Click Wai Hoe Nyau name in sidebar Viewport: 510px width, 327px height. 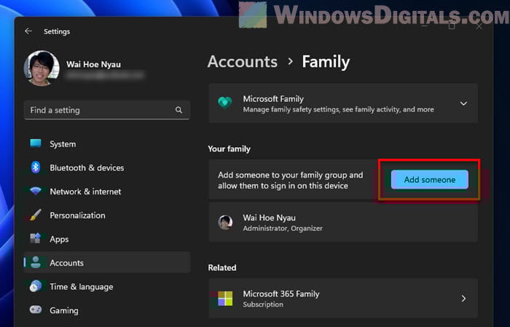tap(93, 64)
